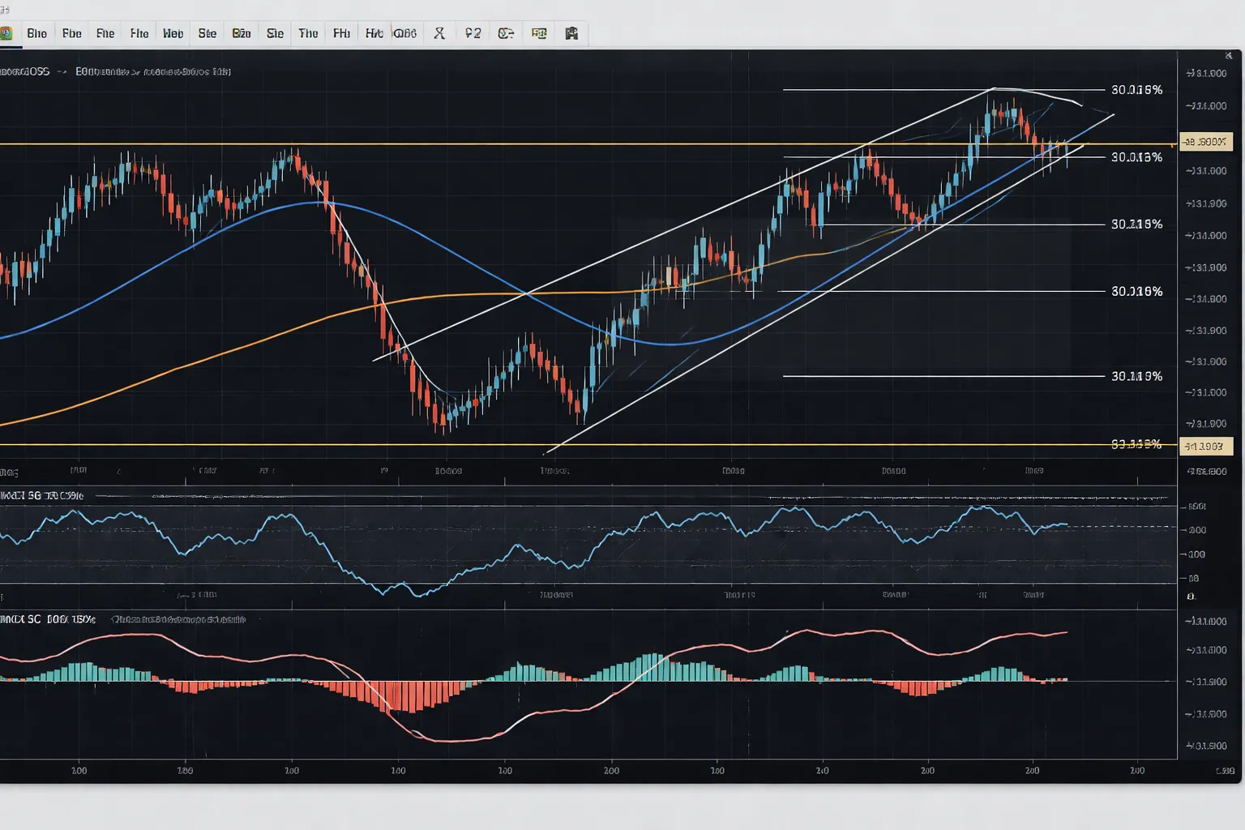The height and width of the screenshot is (830, 1245).
Task: Click the dark building-shaped icon in toolbar
Action: [x=571, y=33]
